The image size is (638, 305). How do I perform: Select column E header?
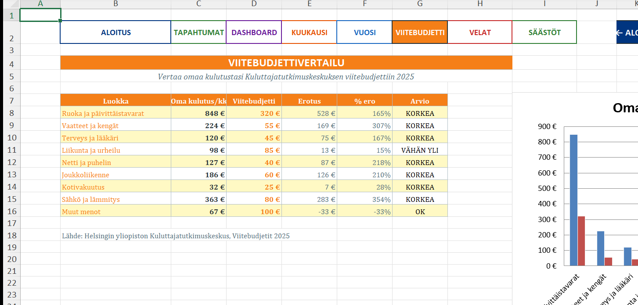click(309, 4)
